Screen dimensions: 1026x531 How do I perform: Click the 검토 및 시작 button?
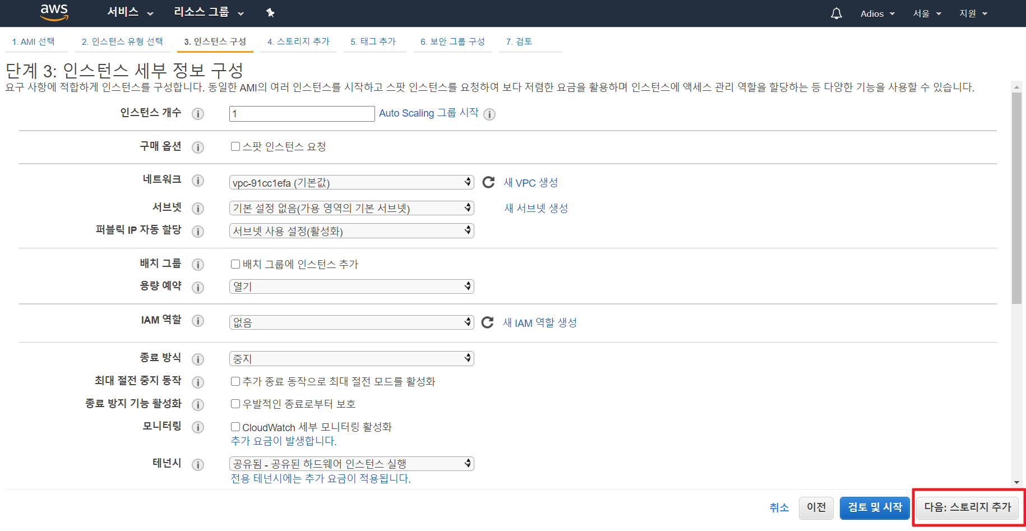(x=875, y=507)
